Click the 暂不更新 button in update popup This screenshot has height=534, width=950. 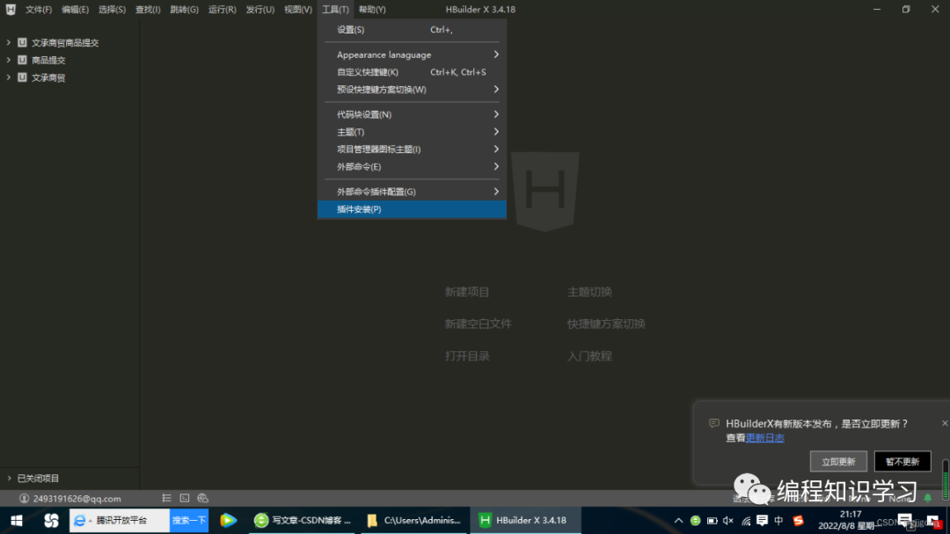click(x=902, y=460)
